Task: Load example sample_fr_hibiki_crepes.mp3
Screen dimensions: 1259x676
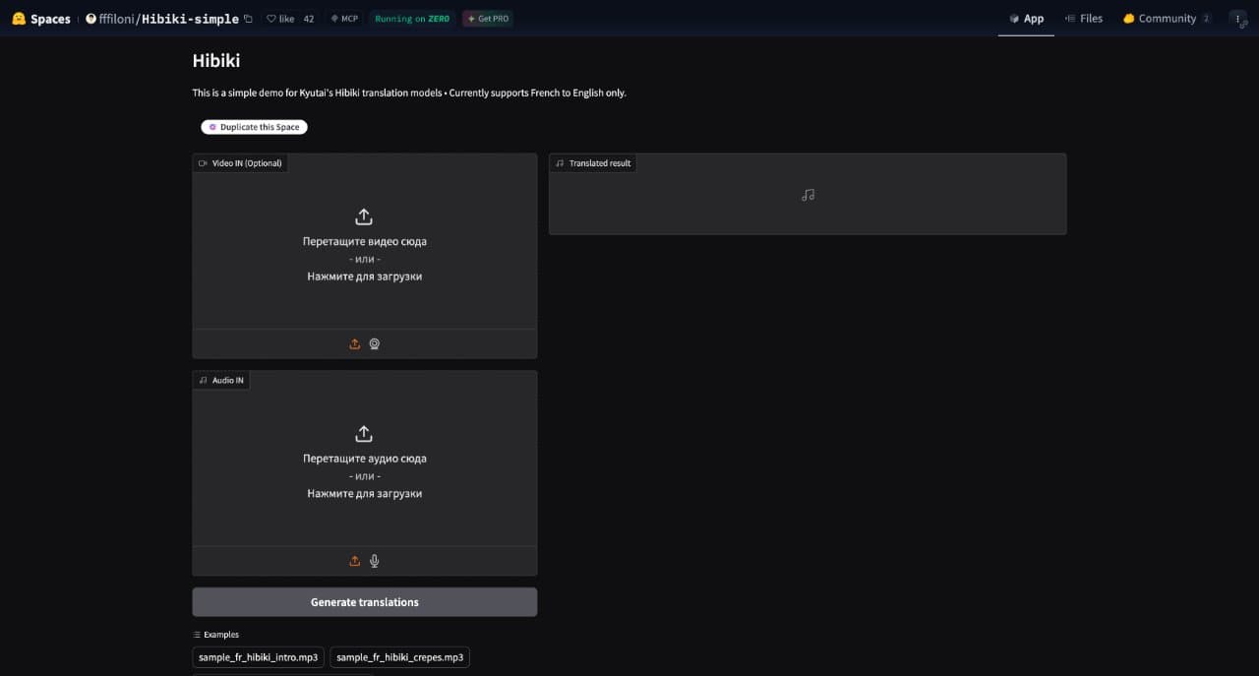Action: pyautogui.click(x=399, y=657)
